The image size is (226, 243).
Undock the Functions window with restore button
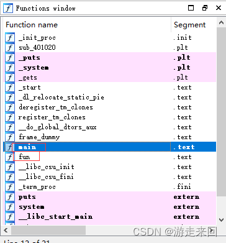pos(205,8)
